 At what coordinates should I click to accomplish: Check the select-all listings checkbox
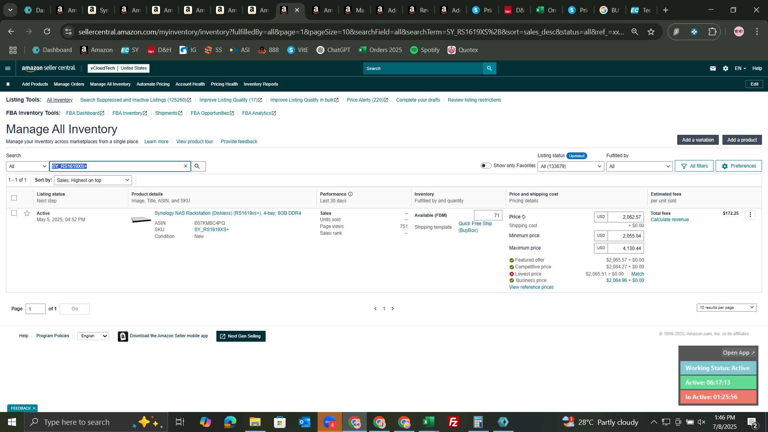click(x=14, y=198)
